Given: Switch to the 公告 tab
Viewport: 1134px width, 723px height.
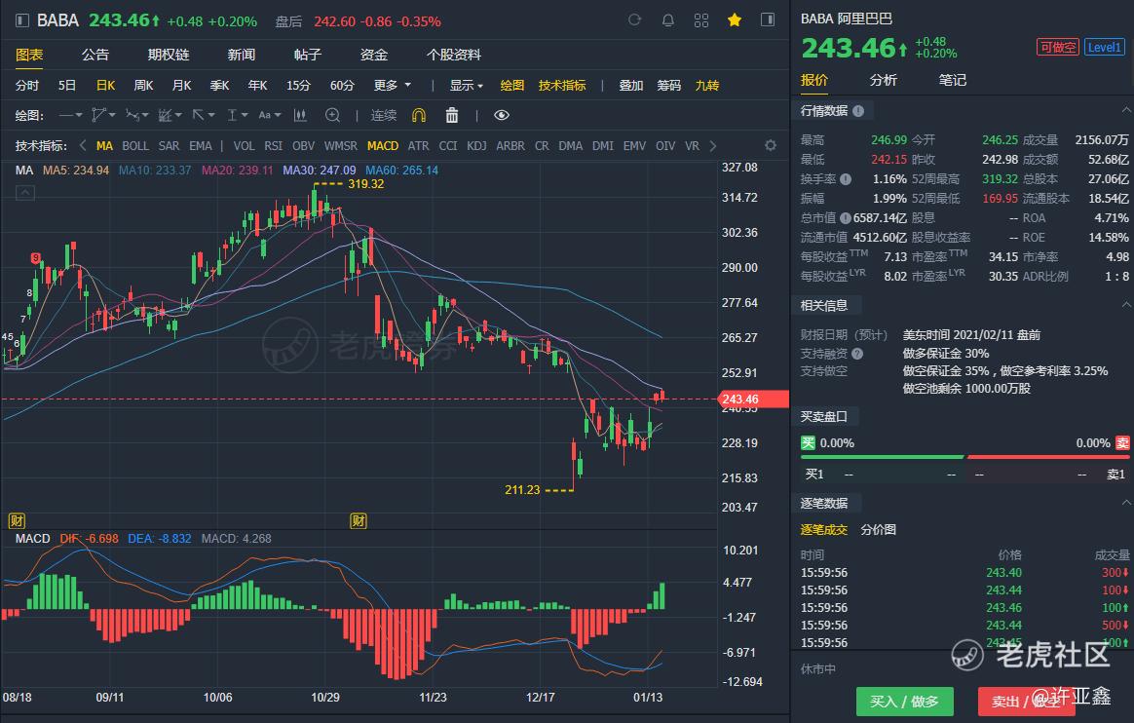Looking at the screenshot, I should [x=94, y=55].
